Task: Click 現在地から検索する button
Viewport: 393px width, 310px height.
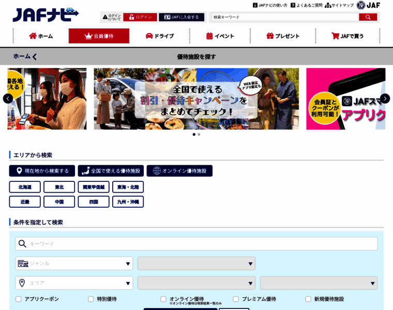Action: [x=42, y=171]
